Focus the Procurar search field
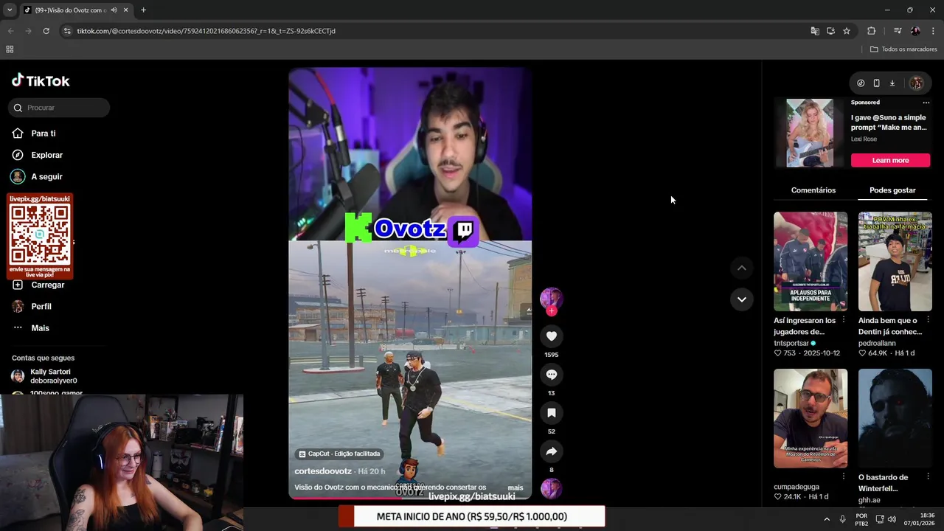The width and height of the screenshot is (944, 531). (59, 108)
